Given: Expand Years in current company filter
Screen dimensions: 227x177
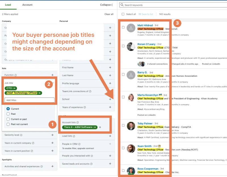Looking at the screenshot, I should click(52, 143).
